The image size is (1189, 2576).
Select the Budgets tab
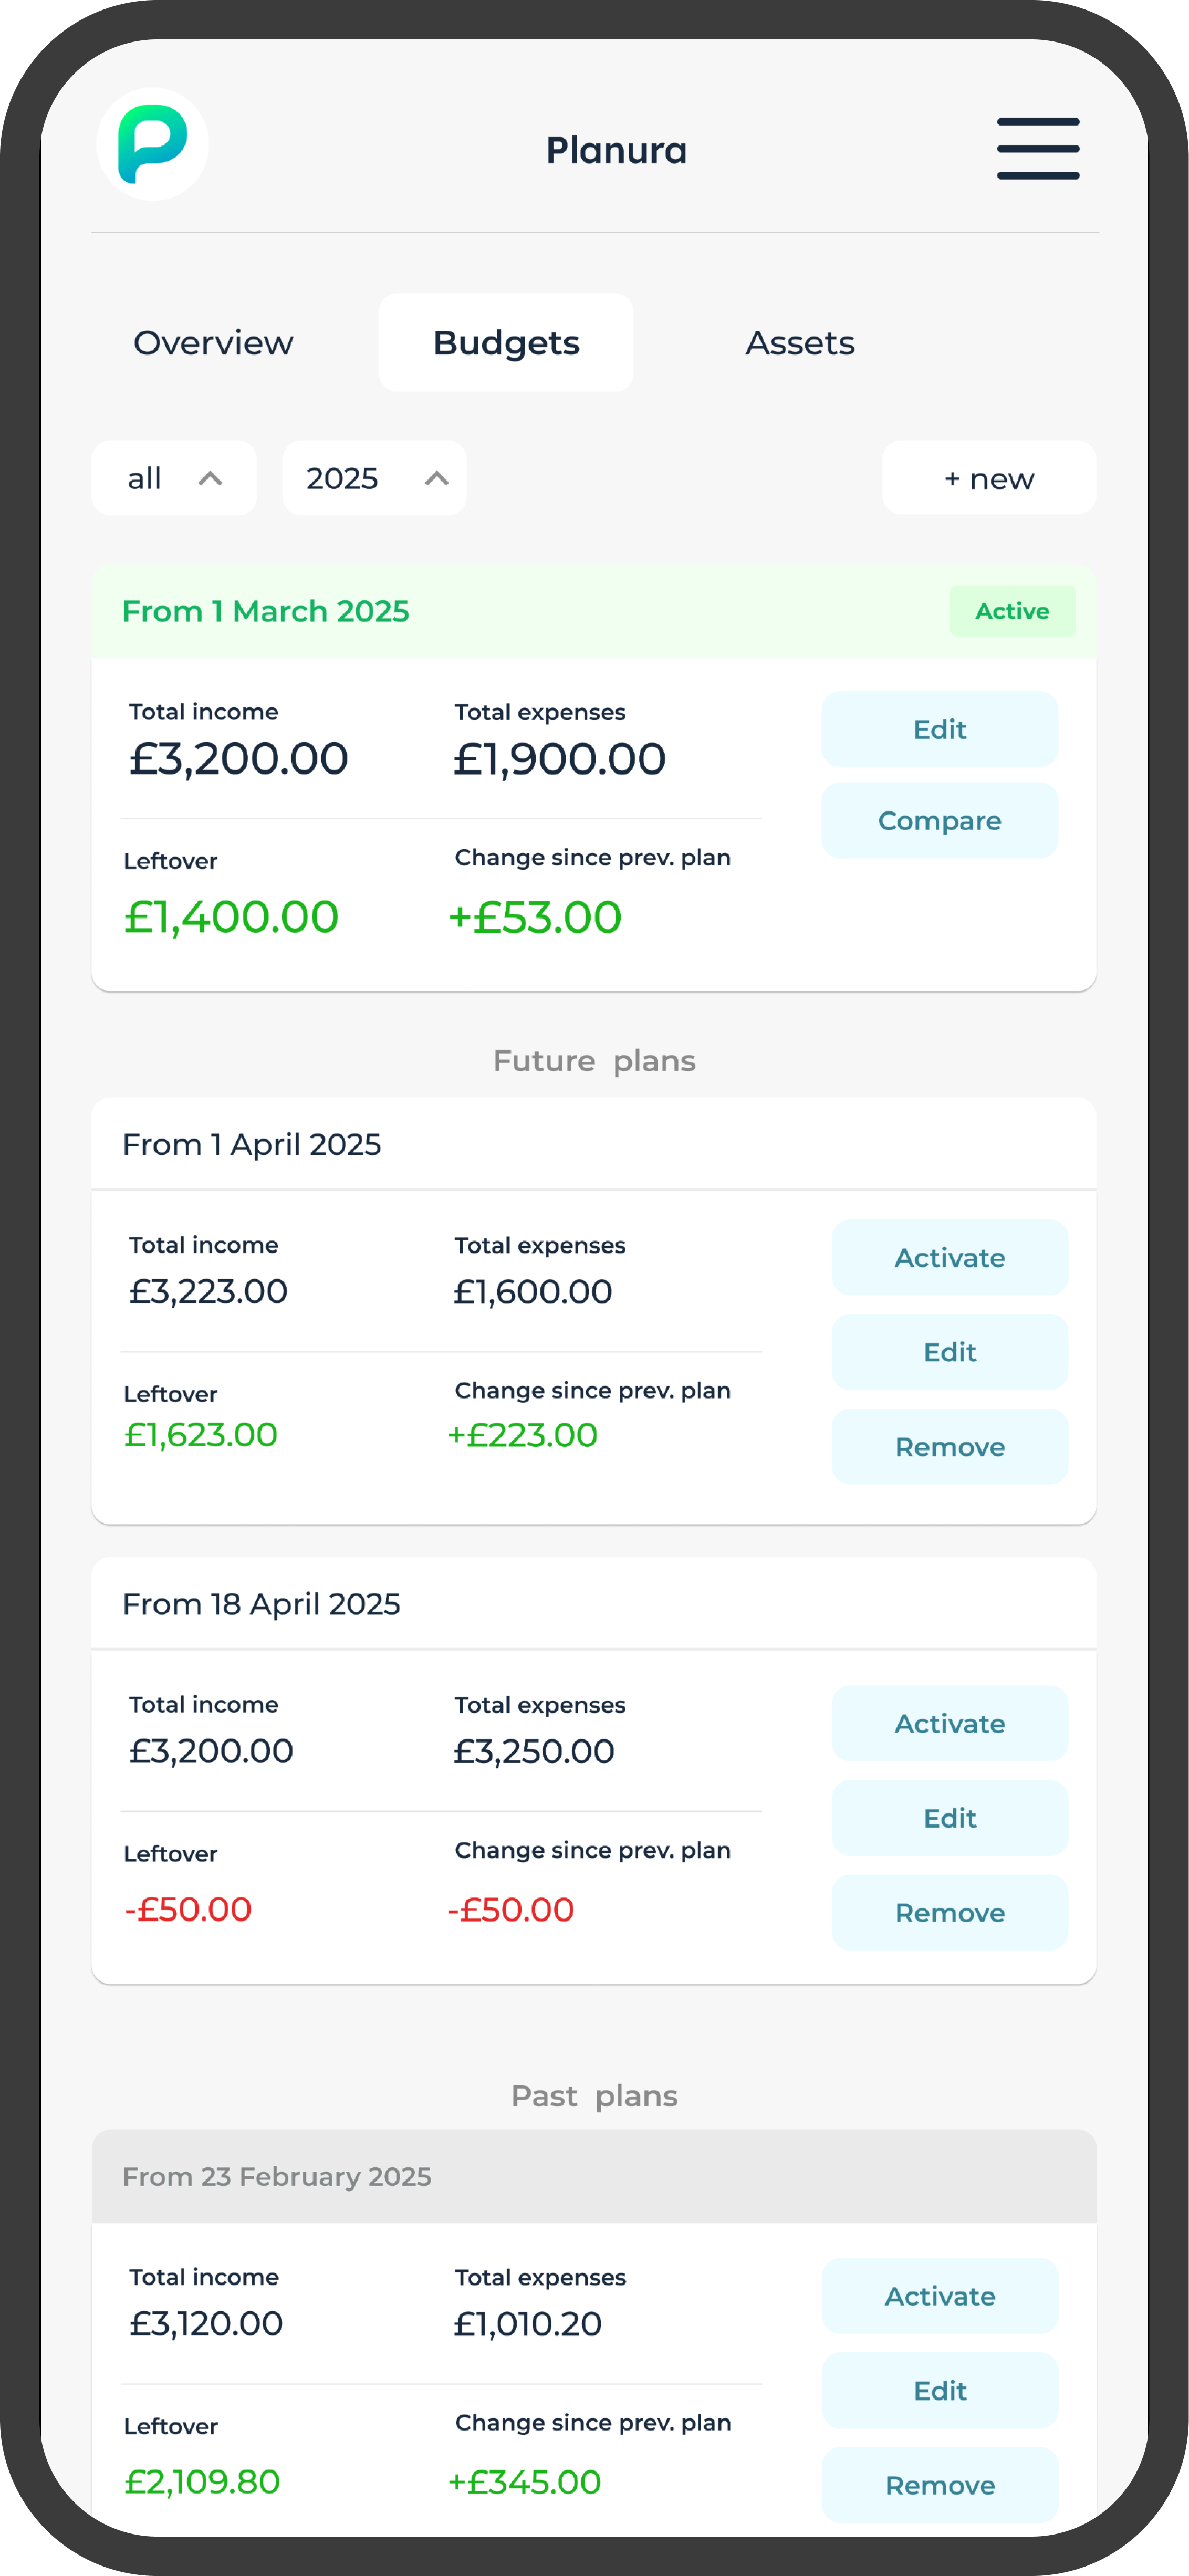pyautogui.click(x=506, y=342)
